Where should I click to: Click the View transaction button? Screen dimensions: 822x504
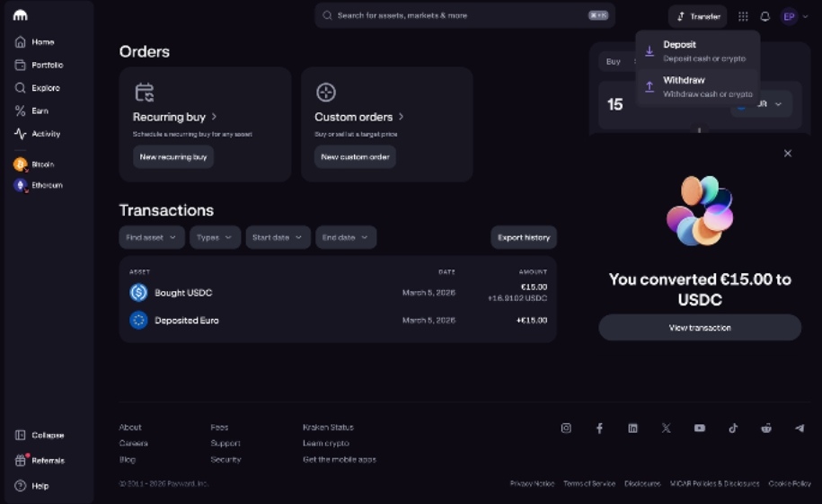(700, 328)
